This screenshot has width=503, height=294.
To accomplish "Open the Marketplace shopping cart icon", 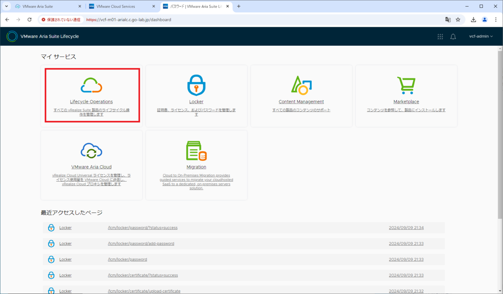I will [x=406, y=85].
